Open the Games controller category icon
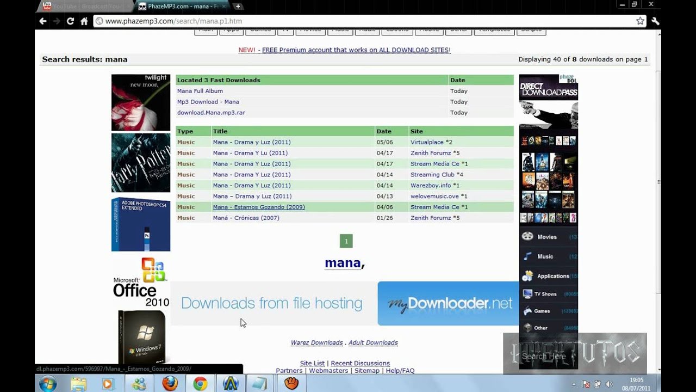The width and height of the screenshot is (696, 392). click(x=527, y=311)
